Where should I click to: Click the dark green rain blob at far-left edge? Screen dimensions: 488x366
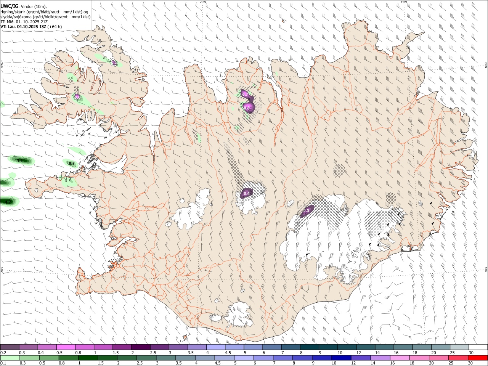point(9,202)
